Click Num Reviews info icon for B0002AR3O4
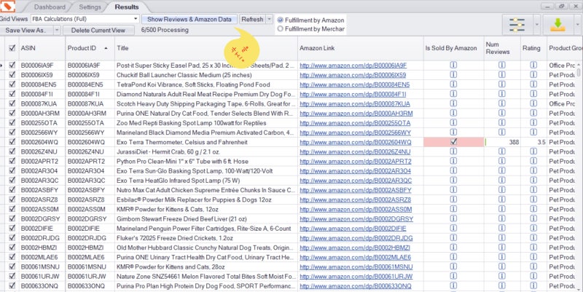 [501, 170]
